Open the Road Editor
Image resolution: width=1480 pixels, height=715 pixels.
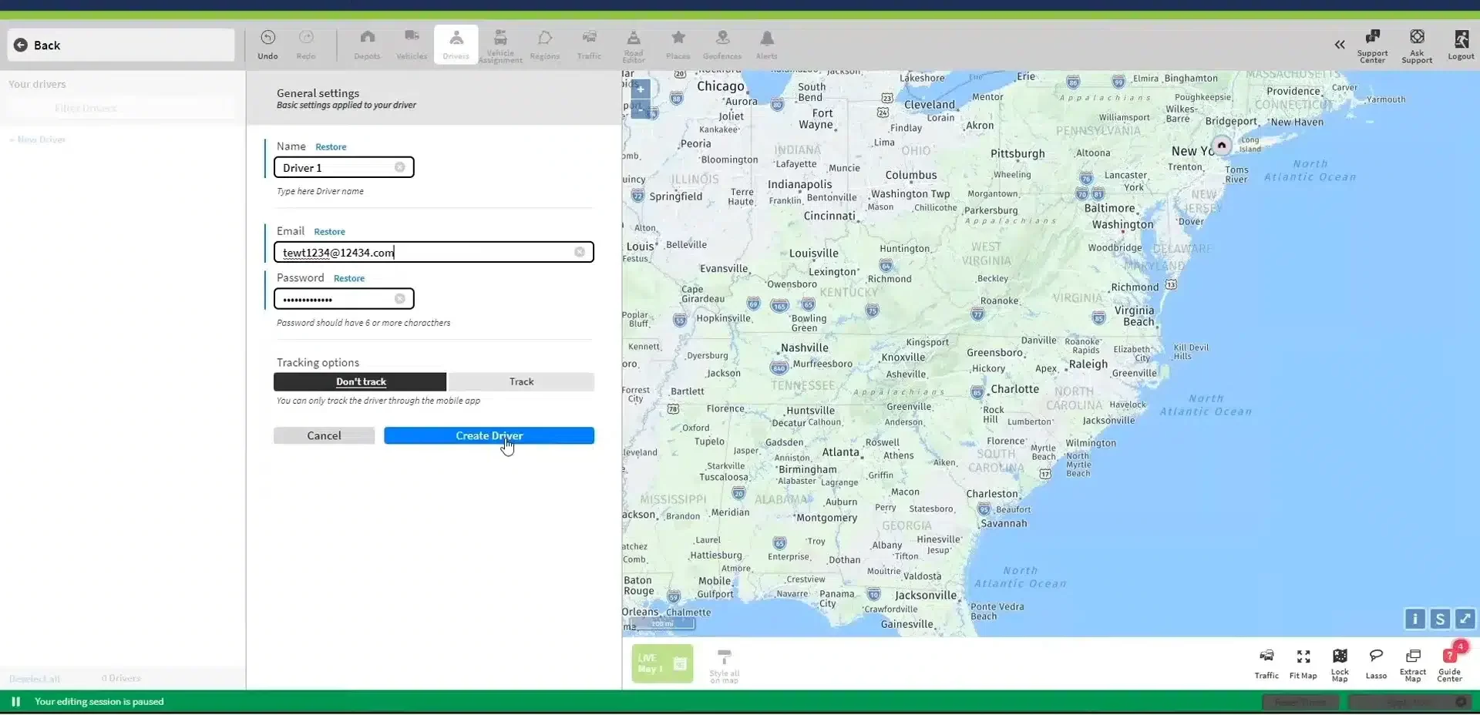(x=634, y=45)
